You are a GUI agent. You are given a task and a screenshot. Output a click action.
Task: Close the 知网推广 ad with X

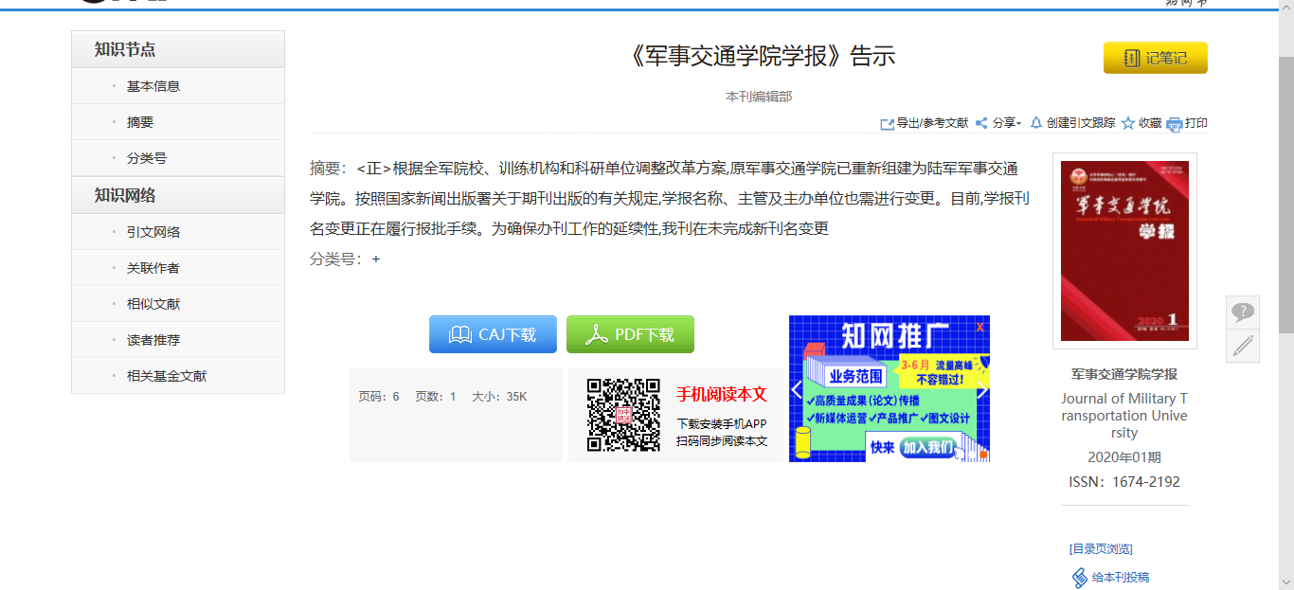tap(980, 327)
